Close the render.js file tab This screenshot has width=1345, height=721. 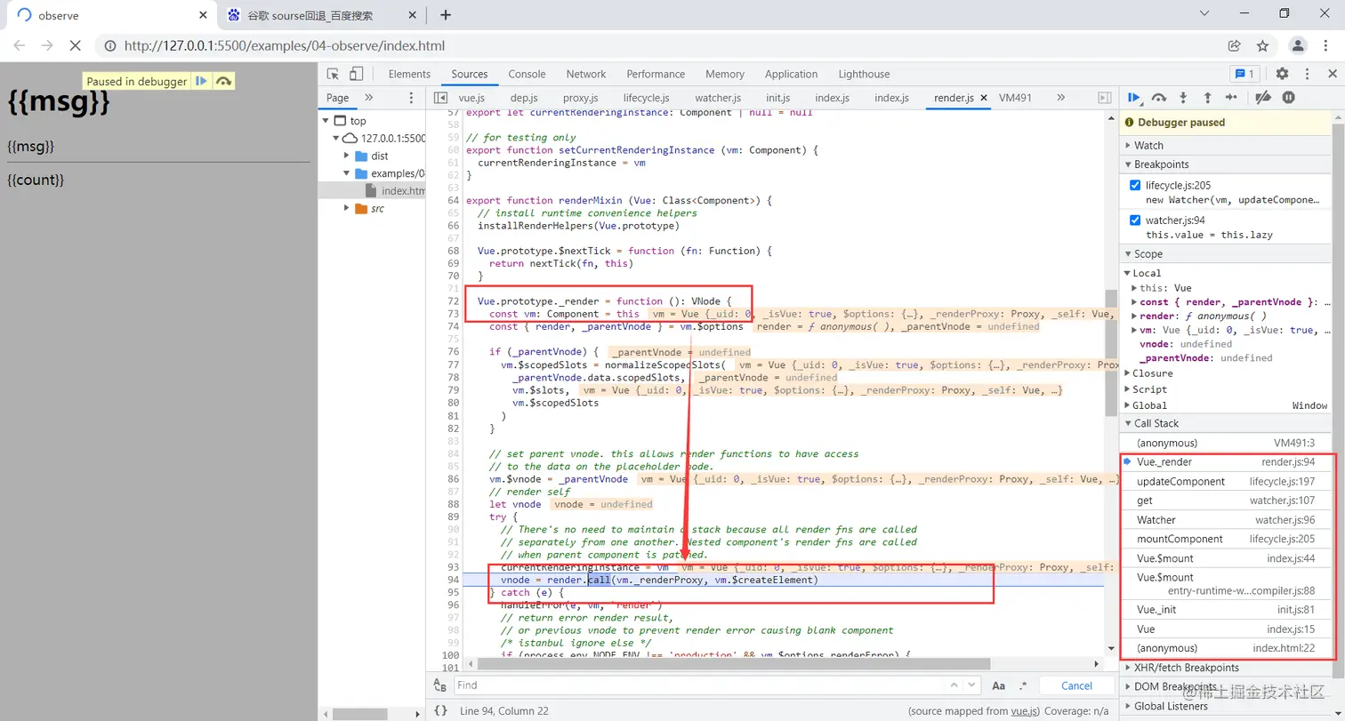(984, 98)
